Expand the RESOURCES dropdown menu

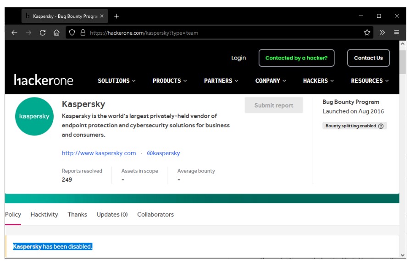click(x=370, y=81)
